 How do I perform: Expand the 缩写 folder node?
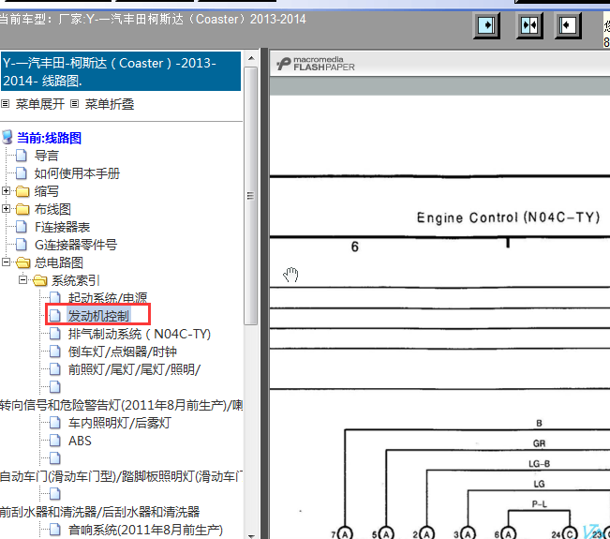tap(6, 190)
